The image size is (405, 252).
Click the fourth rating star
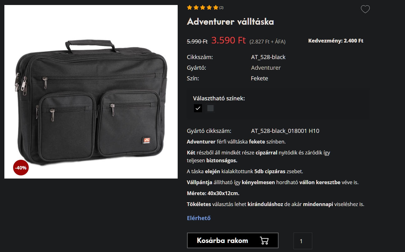click(209, 7)
